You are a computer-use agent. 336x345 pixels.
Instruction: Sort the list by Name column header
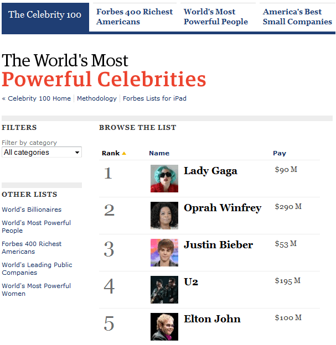point(159,153)
